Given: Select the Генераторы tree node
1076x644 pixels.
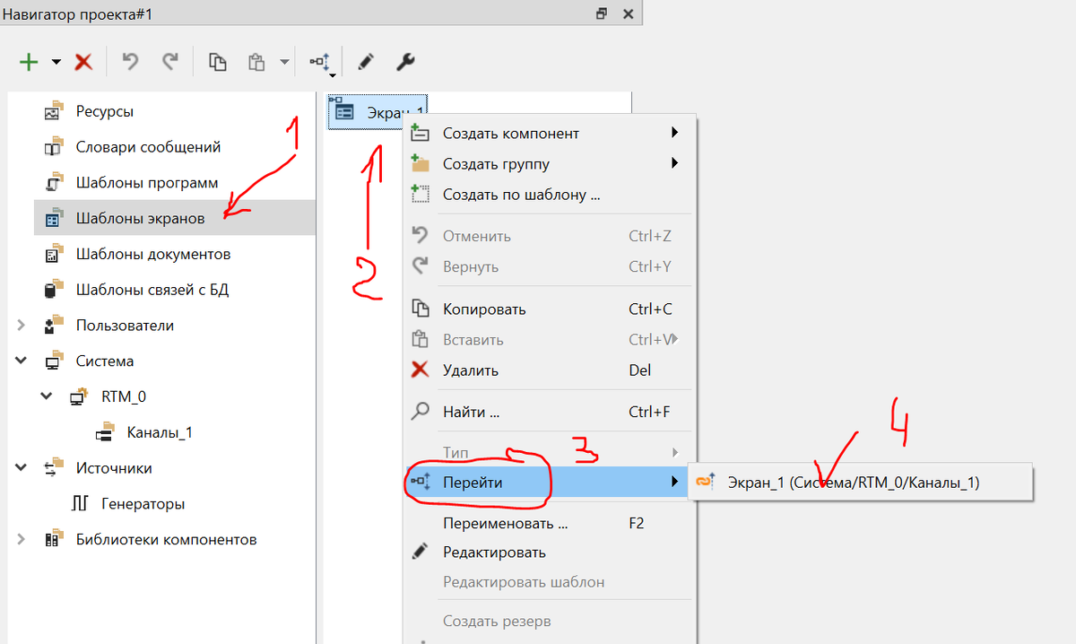Looking at the screenshot, I should 143,504.
